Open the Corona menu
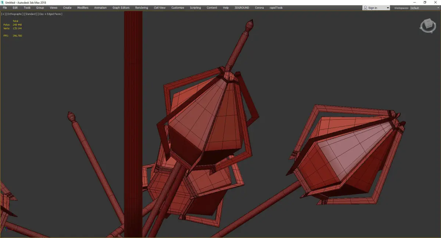 [x=259, y=8]
